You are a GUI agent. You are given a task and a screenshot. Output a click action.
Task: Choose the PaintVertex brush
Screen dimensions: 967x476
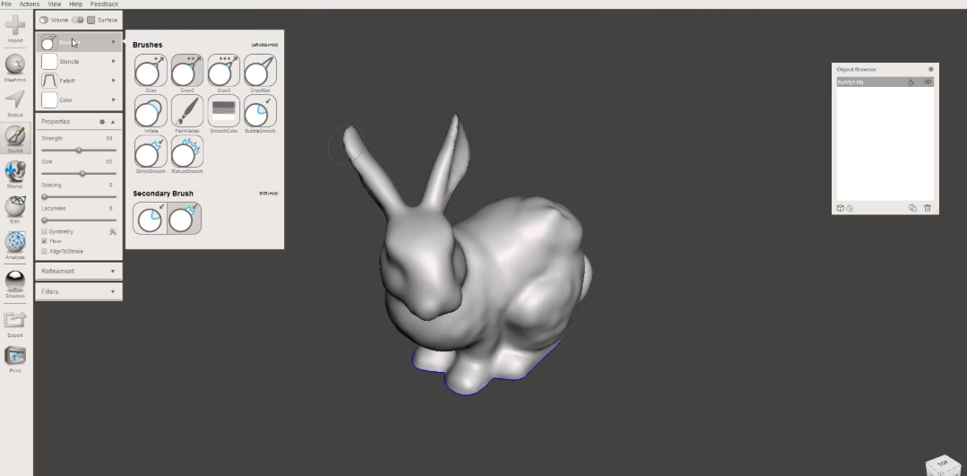tap(187, 111)
